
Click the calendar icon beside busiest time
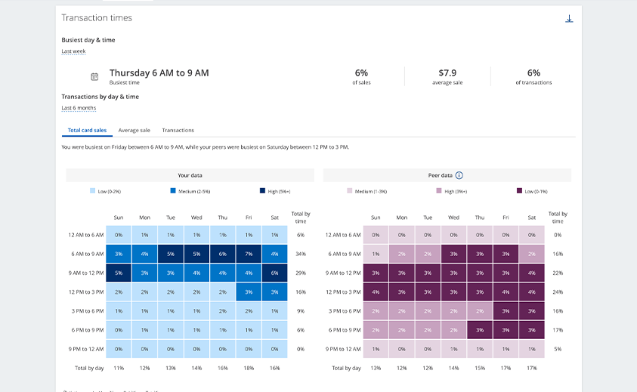tap(94, 76)
